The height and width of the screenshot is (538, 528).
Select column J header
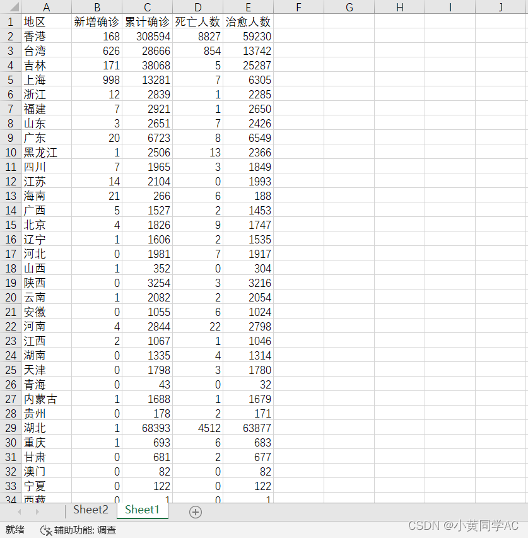pos(502,7)
